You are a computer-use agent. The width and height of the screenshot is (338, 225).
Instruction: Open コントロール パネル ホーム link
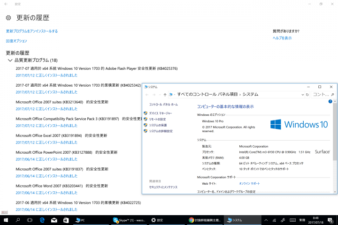tap(163, 105)
